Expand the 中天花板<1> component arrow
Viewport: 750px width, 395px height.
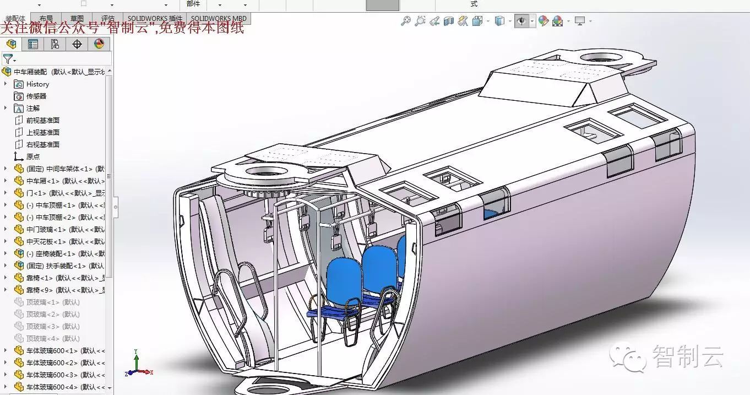point(6,241)
